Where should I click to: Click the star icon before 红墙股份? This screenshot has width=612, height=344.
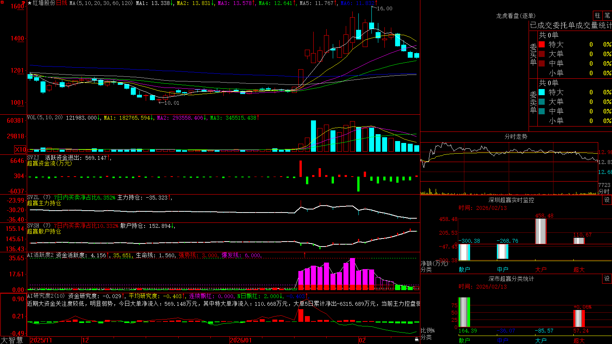[x=30, y=3]
